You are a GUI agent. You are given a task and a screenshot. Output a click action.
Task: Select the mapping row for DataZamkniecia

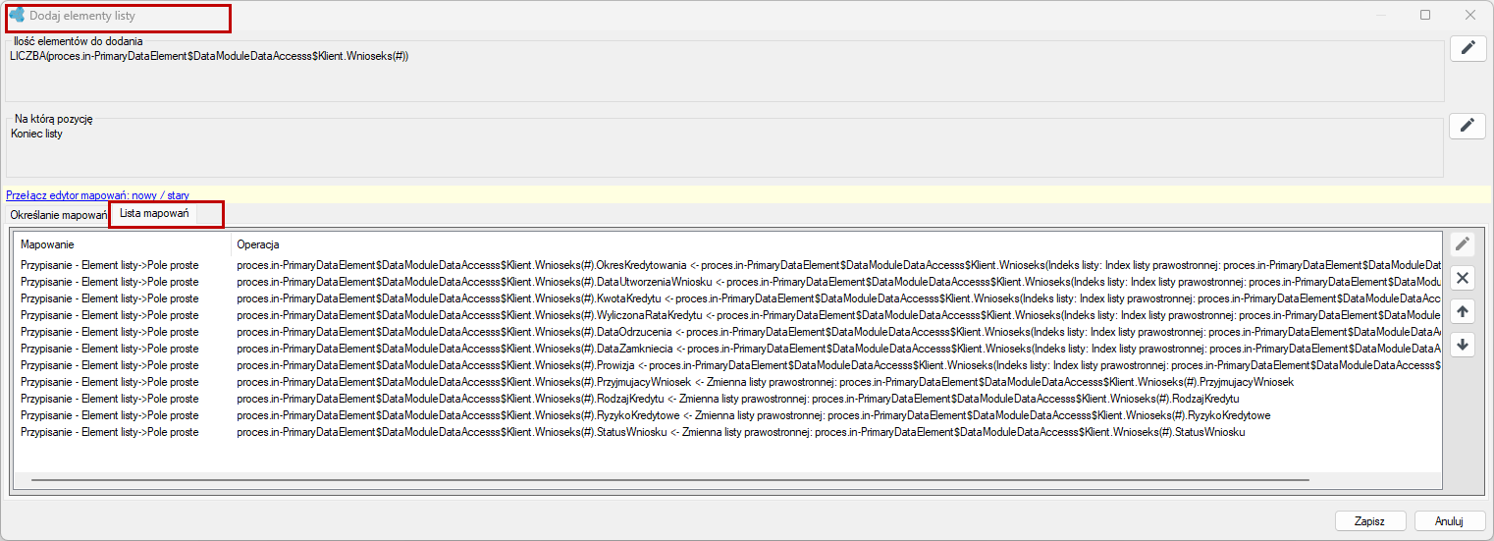tap(727, 349)
